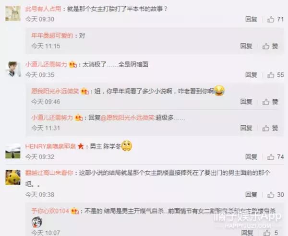288x236 pixels.
Task: Like the 今天 09:46 reply
Action: pos(270,102)
